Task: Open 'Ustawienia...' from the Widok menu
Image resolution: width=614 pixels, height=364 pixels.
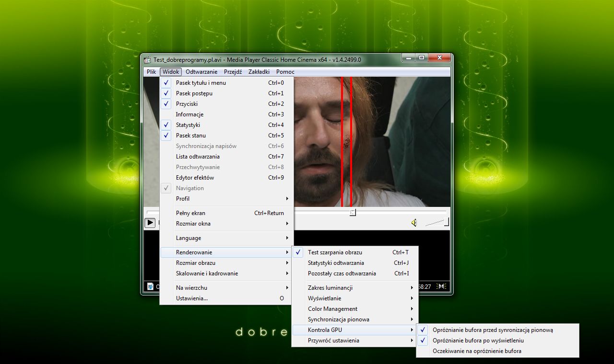Action: [x=225, y=298]
